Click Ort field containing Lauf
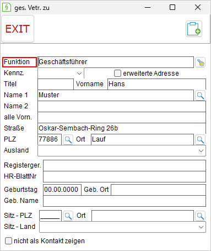Image resolution: width=211 pixels, height=251 pixels. tap(142, 139)
